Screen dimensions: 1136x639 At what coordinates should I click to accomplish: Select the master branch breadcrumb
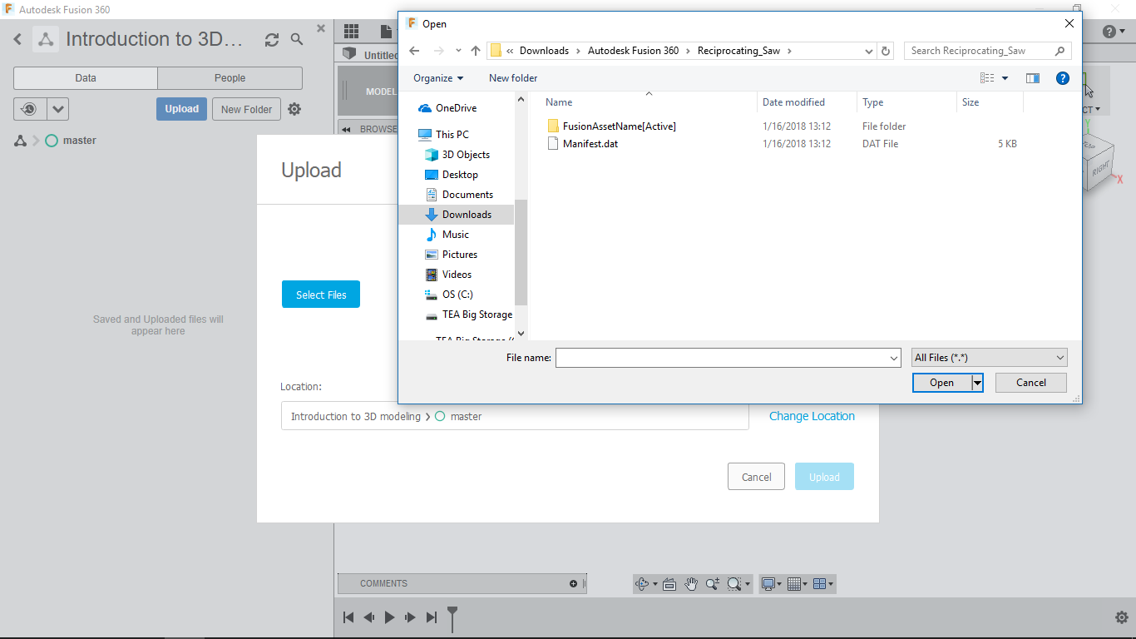point(71,141)
